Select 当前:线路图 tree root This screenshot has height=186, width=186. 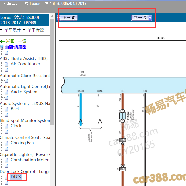(15, 47)
